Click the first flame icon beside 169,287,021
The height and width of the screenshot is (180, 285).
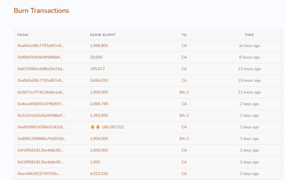click(92, 127)
